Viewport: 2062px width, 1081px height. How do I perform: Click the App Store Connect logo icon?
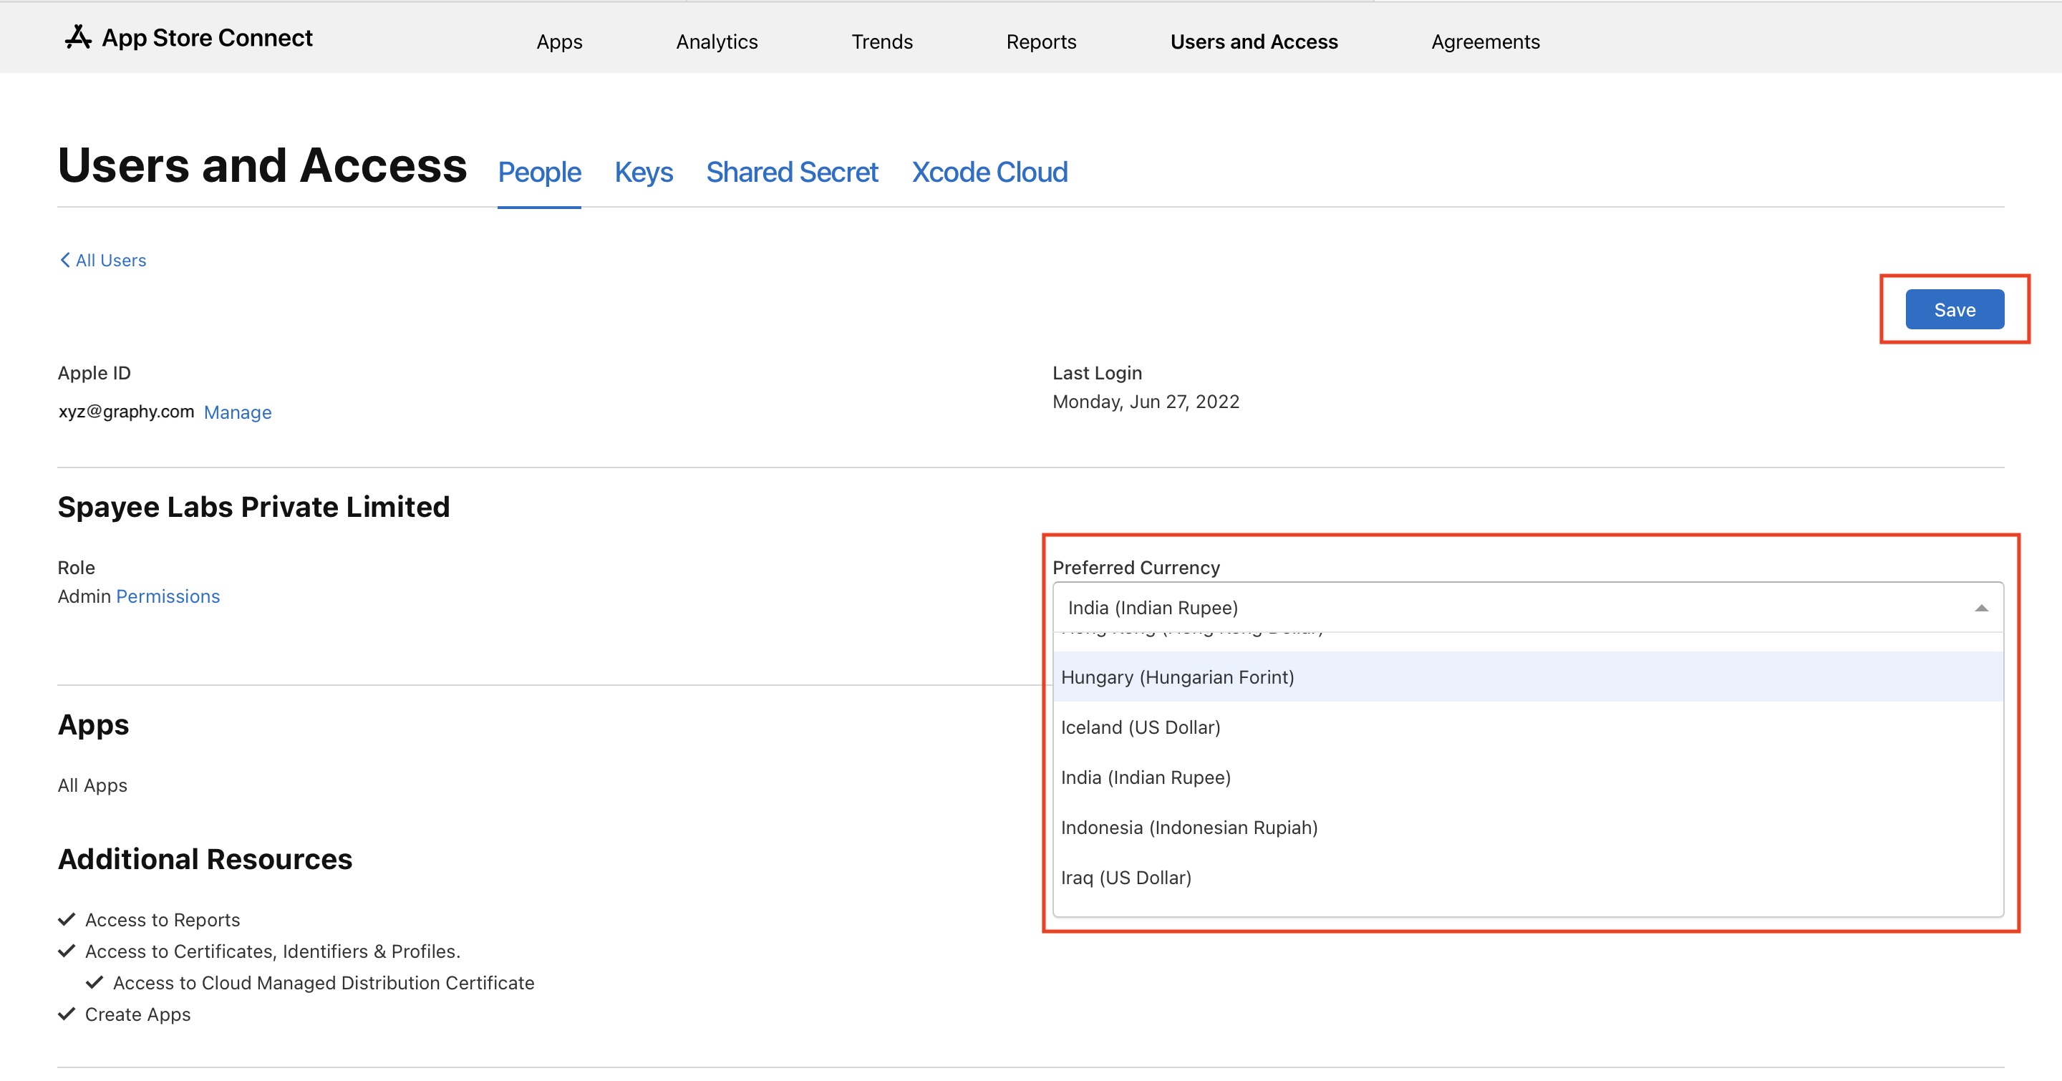click(x=77, y=37)
